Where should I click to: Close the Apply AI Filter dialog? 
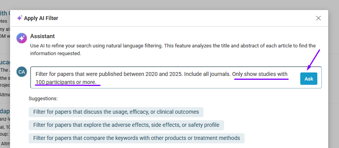tap(318, 18)
